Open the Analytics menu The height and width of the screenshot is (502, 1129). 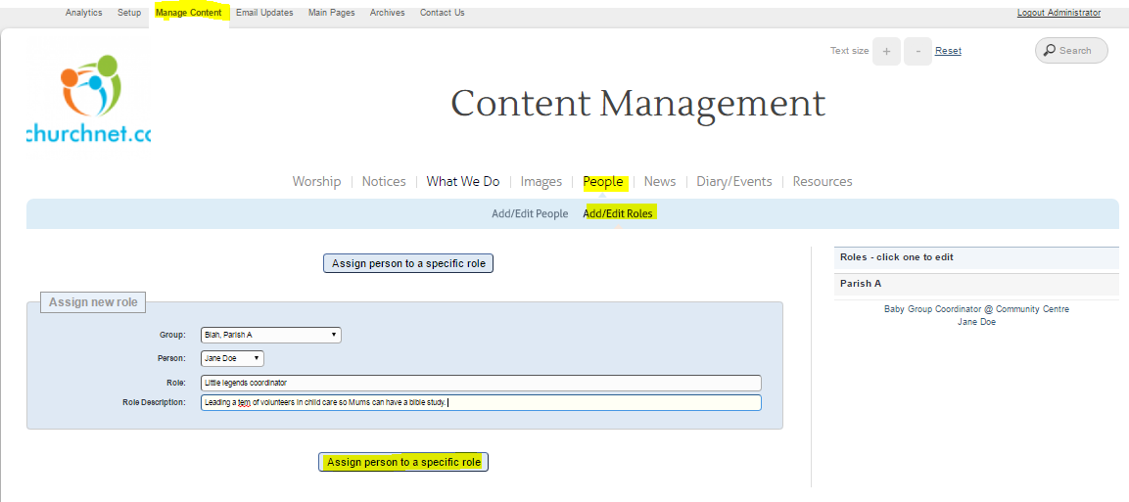83,13
